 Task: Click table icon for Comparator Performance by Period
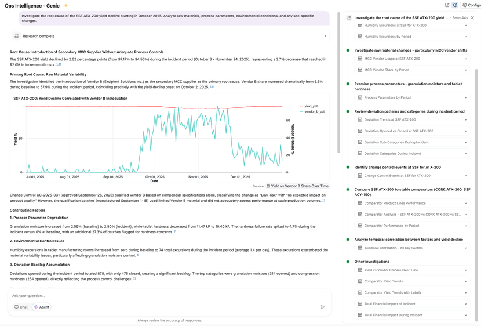click(x=360, y=226)
